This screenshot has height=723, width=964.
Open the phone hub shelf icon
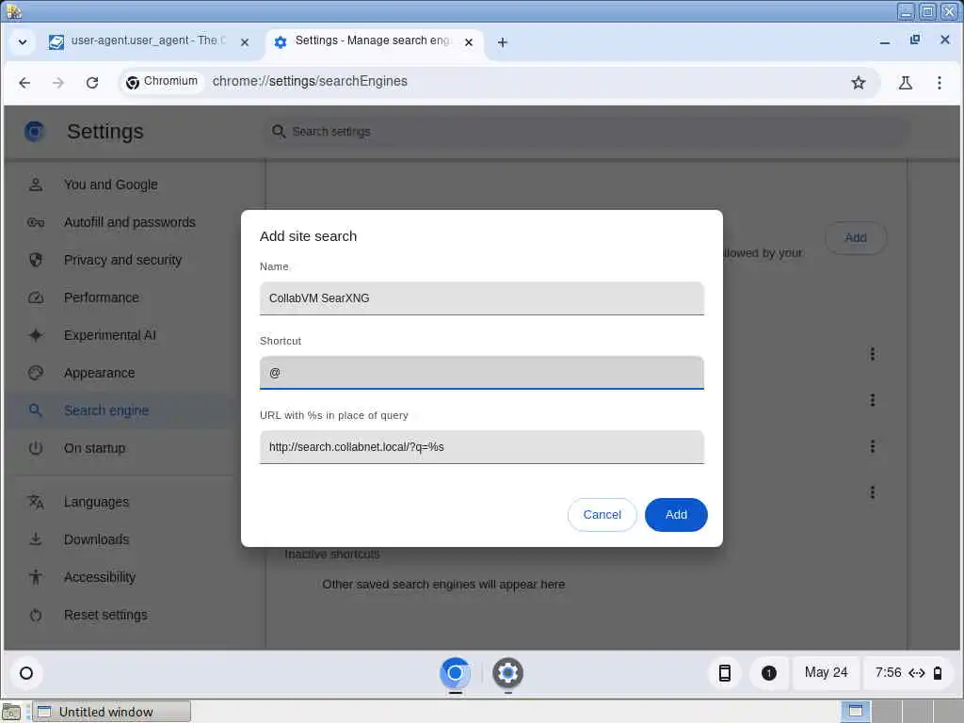click(x=725, y=673)
